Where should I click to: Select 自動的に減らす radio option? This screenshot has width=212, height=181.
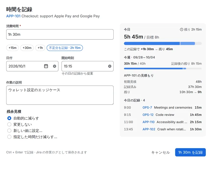point(9,118)
